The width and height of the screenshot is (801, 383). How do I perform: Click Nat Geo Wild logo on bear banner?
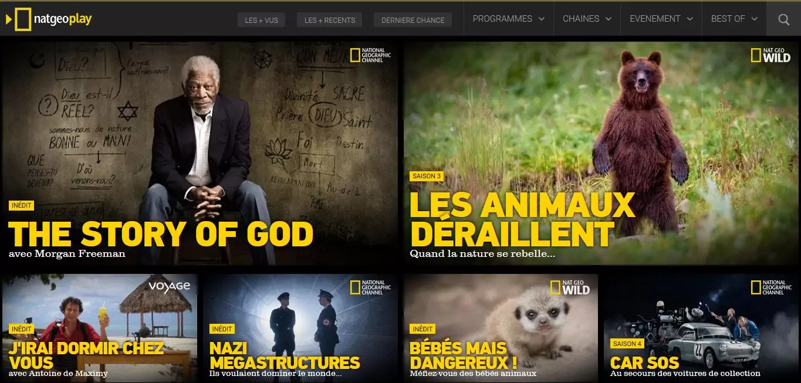tap(770, 55)
